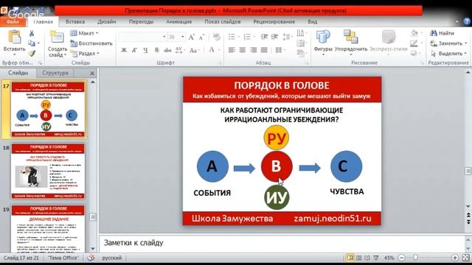Image resolution: width=472 pixels, height=265 pixels.
Task: Open the font name combo box
Action: pos(142,37)
